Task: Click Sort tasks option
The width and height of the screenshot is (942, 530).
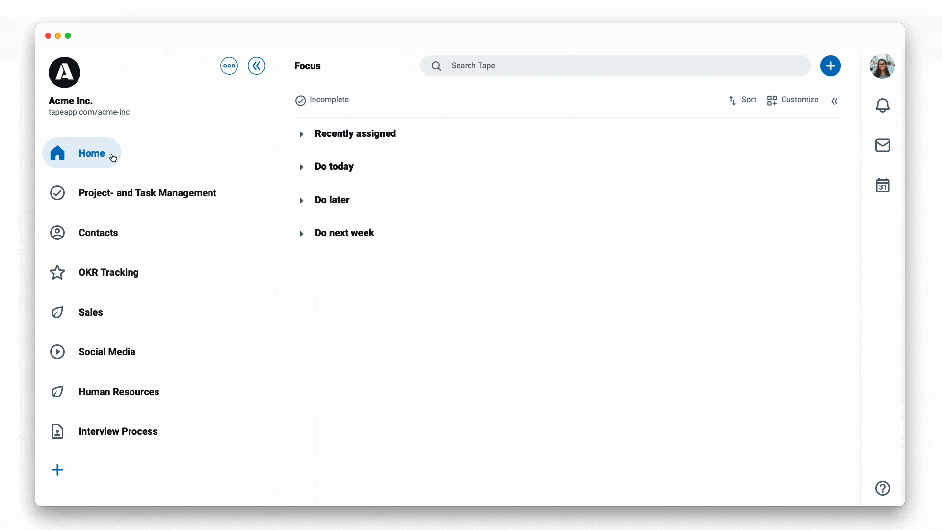Action: point(742,100)
